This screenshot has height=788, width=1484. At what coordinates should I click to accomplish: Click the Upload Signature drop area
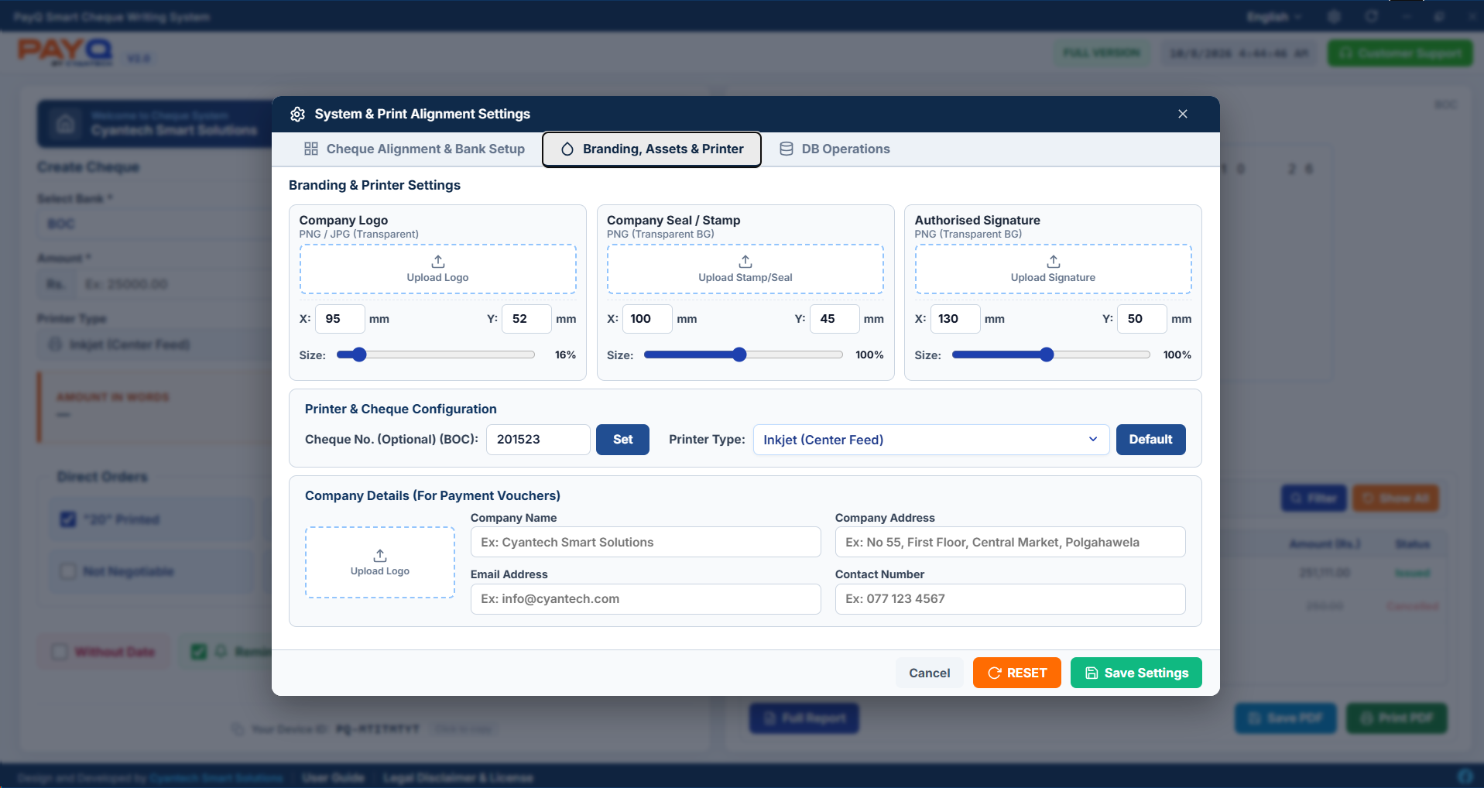pos(1054,269)
